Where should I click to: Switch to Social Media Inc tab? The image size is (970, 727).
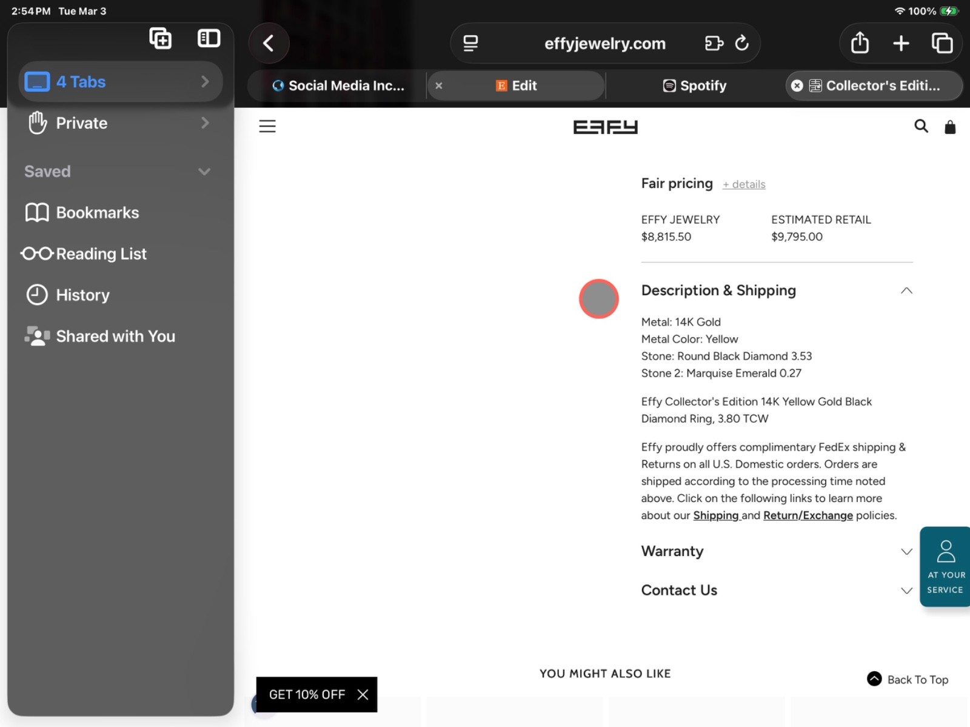coord(337,85)
